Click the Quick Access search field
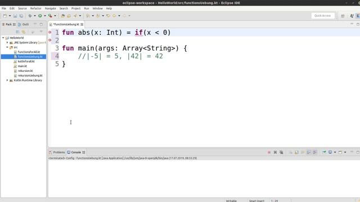 pos(322,16)
